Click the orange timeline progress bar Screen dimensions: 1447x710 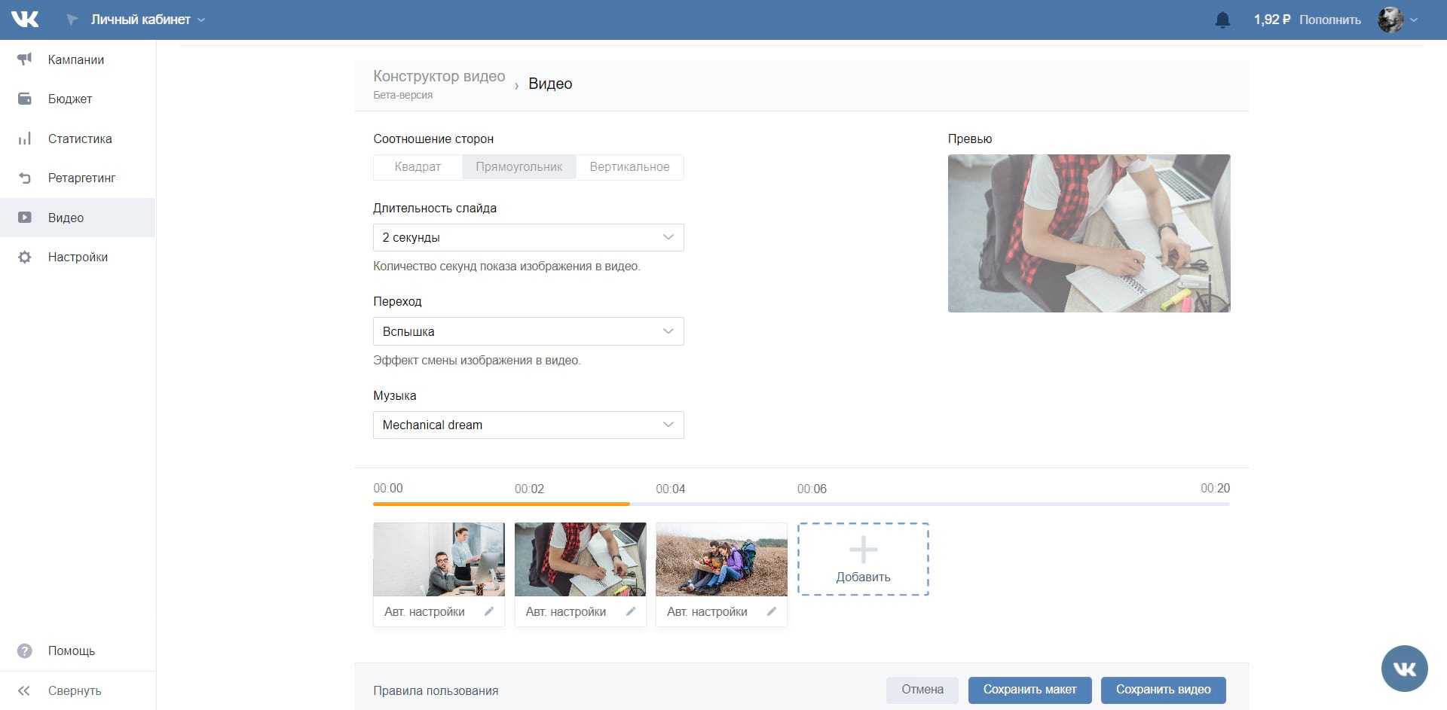pos(501,504)
